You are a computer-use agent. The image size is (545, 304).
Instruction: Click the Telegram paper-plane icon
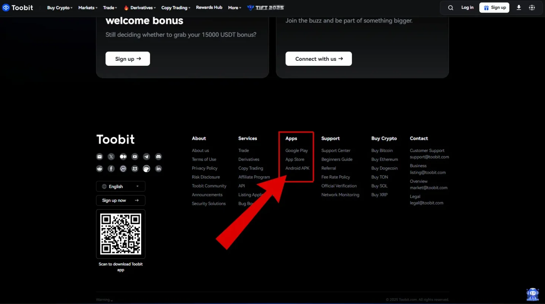[146, 157]
